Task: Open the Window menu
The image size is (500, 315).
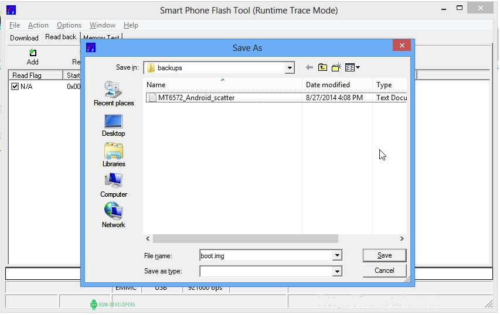Action: point(103,25)
